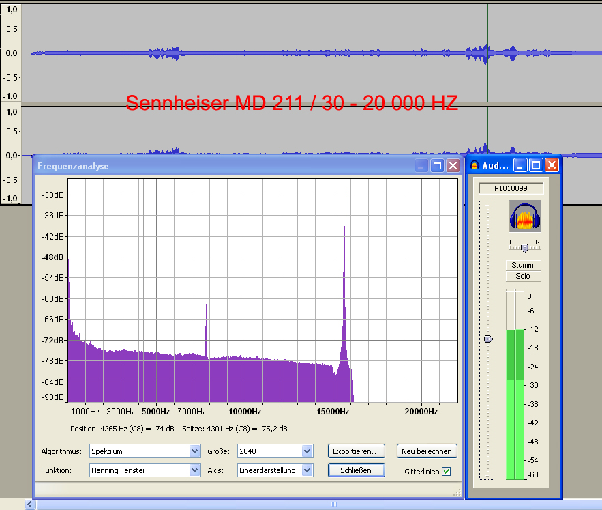Open the Axis Lineardarstellung dropdown
The width and height of the screenshot is (602, 510).
[307, 470]
